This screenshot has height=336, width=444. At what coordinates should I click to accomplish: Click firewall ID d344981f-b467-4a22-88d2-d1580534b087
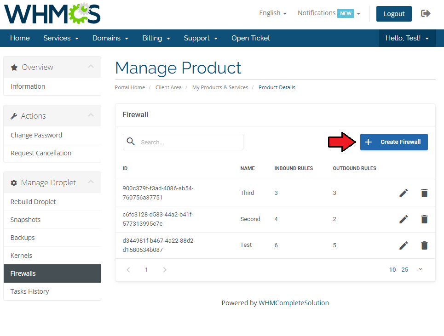(159, 245)
